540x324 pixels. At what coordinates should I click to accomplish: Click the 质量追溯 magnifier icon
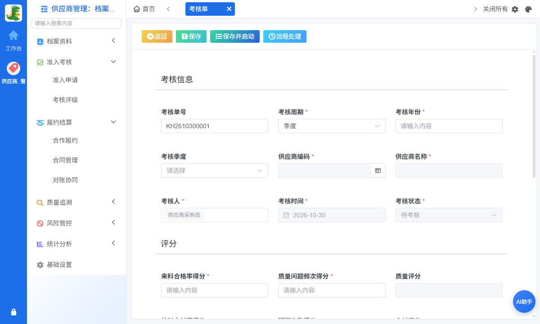[40, 202]
